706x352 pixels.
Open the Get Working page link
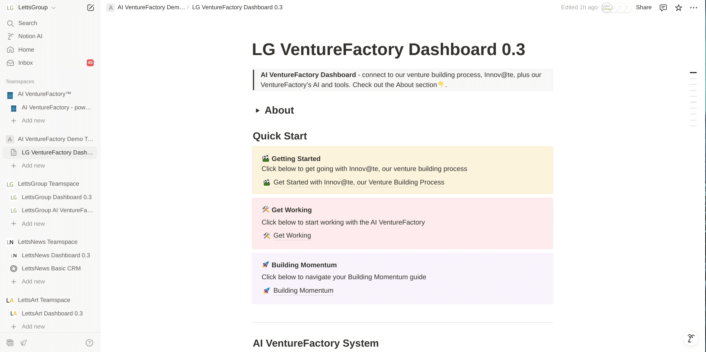tap(292, 235)
